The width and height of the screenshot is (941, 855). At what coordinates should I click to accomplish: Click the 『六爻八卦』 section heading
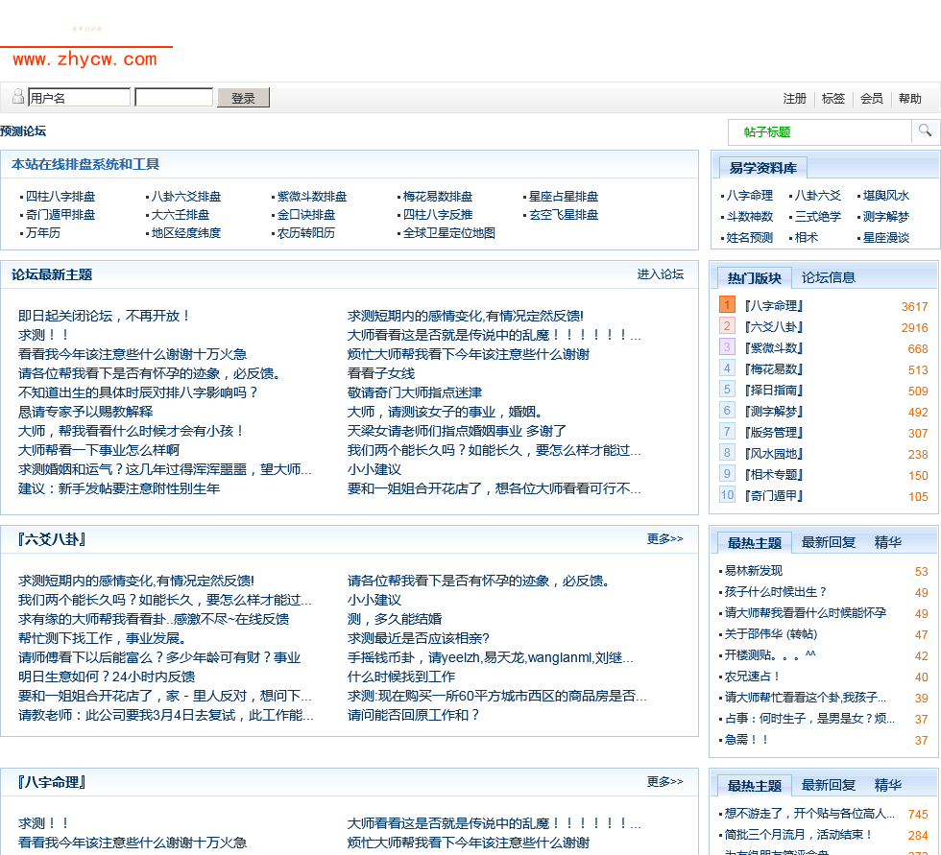(52, 539)
